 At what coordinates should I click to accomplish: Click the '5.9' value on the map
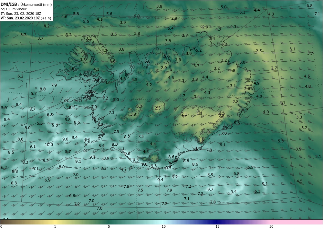(x=4, y=108)
